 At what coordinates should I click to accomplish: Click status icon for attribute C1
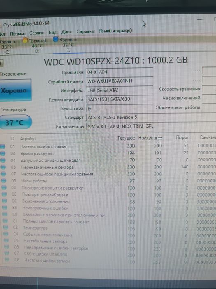click(x=5, y=221)
